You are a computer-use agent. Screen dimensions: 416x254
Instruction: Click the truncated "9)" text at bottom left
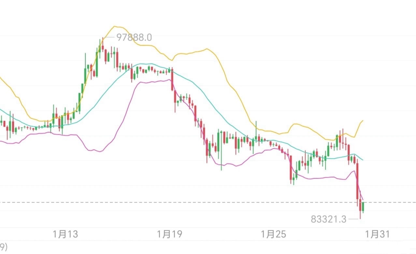3,246
